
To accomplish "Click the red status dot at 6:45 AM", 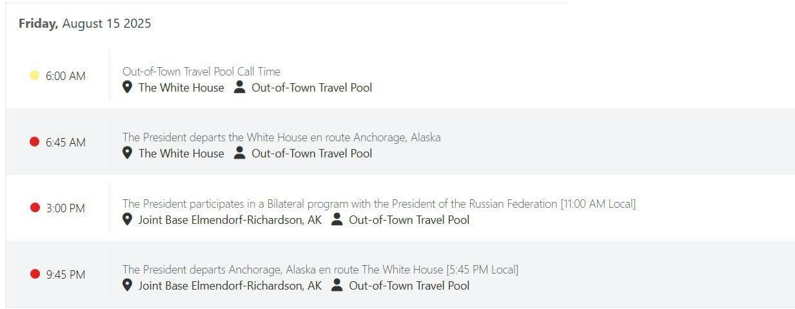I will [x=35, y=142].
